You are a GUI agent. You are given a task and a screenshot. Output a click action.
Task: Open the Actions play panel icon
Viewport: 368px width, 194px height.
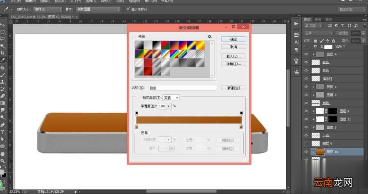pyautogui.click(x=296, y=24)
